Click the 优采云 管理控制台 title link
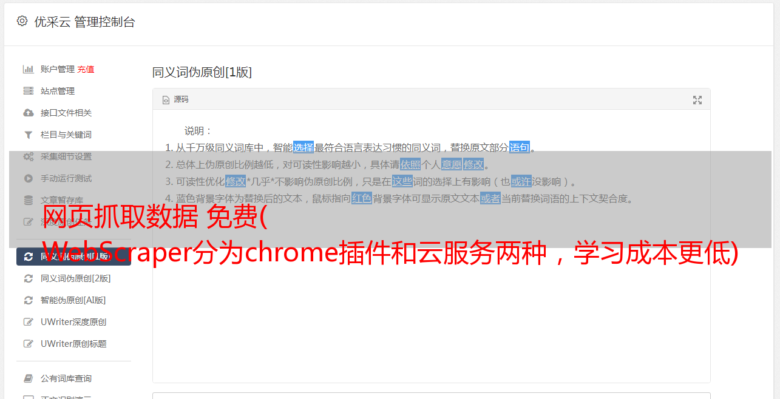 coord(84,22)
